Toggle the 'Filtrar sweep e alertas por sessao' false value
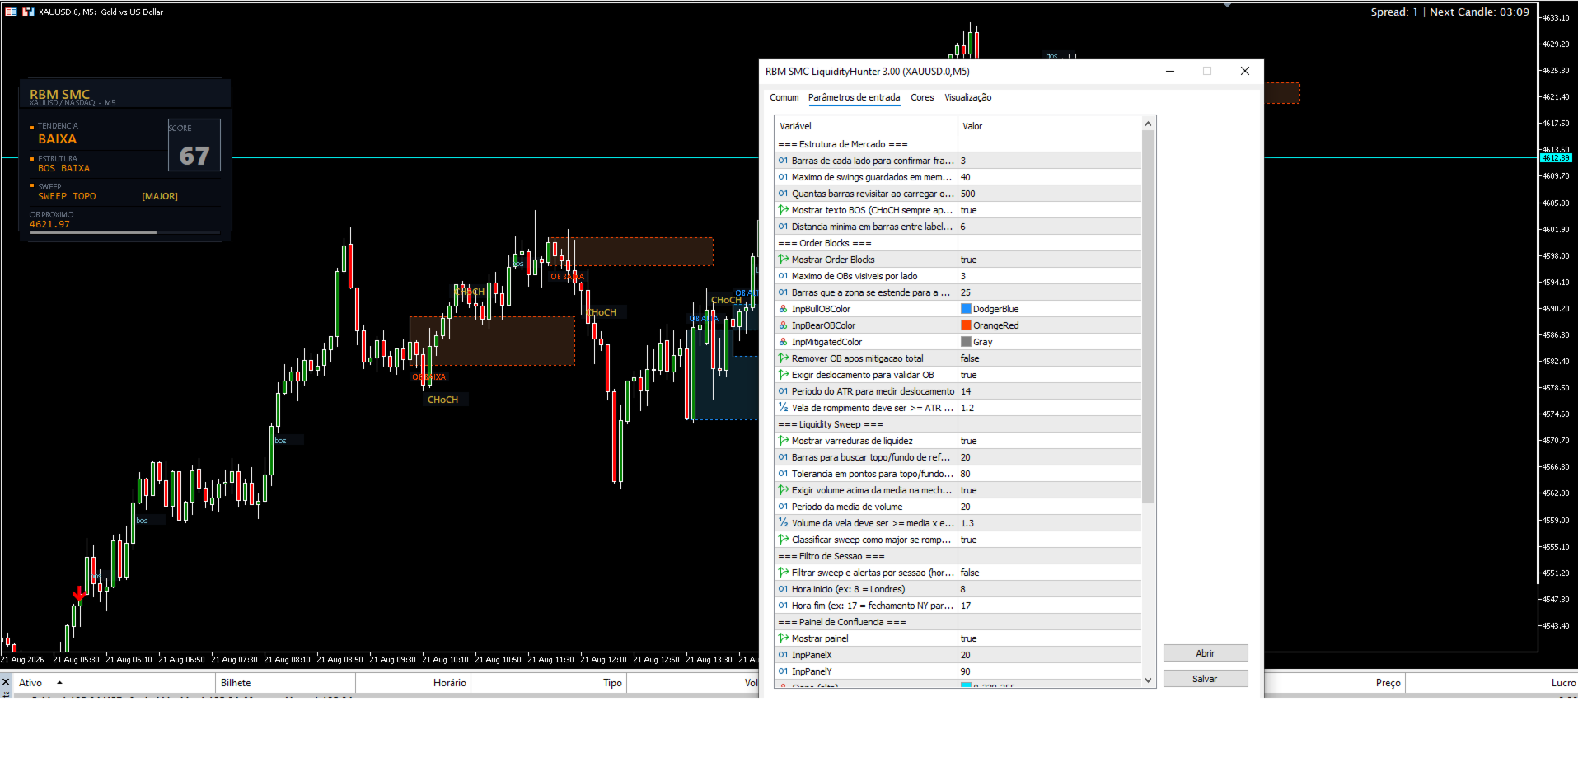1578x781 pixels. [1050, 573]
